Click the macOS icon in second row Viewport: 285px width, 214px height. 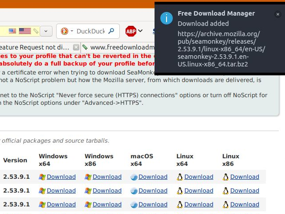coord(134,191)
